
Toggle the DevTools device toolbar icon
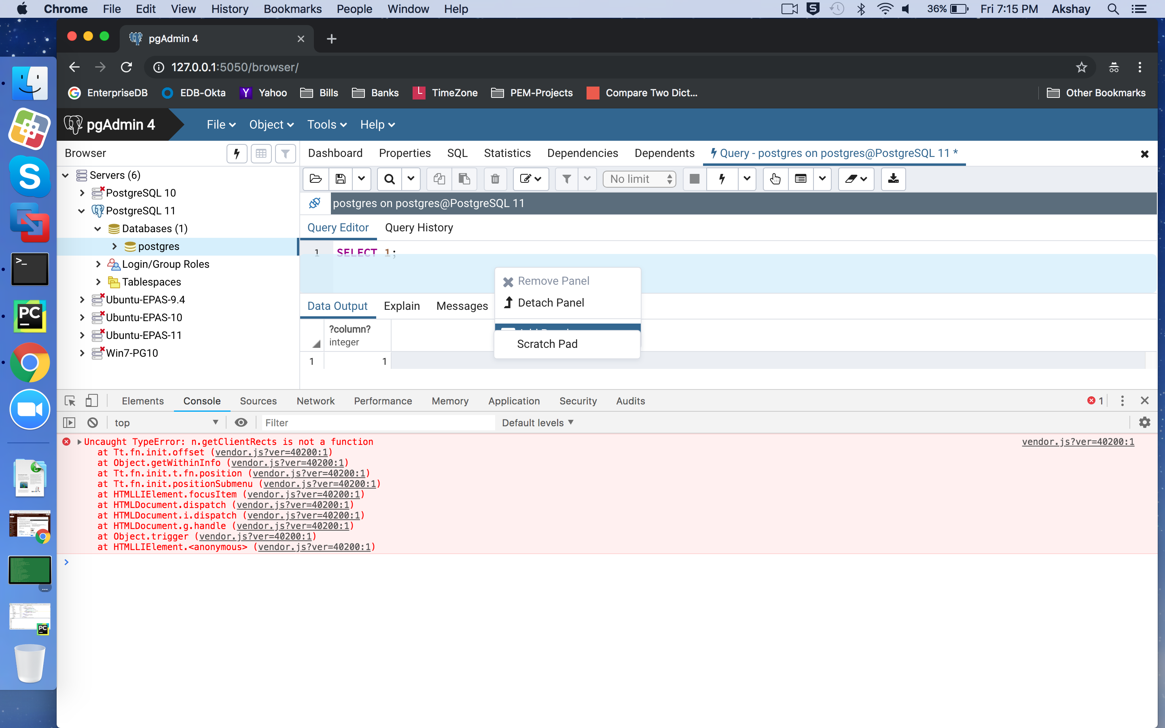click(91, 400)
